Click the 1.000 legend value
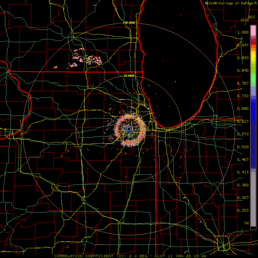Screen dimensions: 258x258 click(x=243, y=32)
